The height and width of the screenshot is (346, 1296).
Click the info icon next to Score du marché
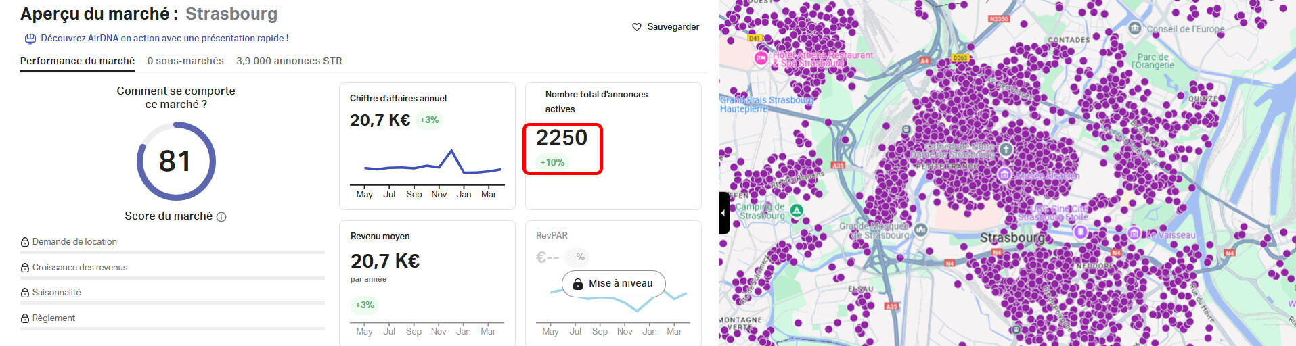point(221,217)
